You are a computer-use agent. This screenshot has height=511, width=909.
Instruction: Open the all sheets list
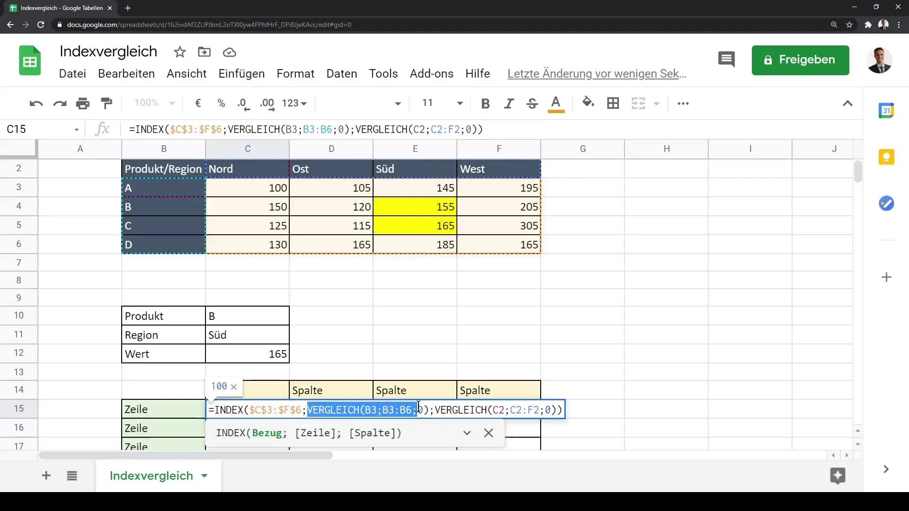point(72,476)
